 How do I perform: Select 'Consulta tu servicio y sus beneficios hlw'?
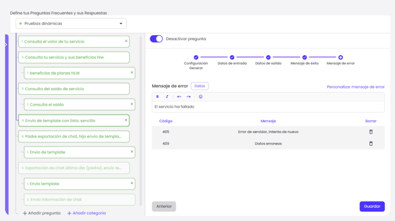click(x=74, y=57)
